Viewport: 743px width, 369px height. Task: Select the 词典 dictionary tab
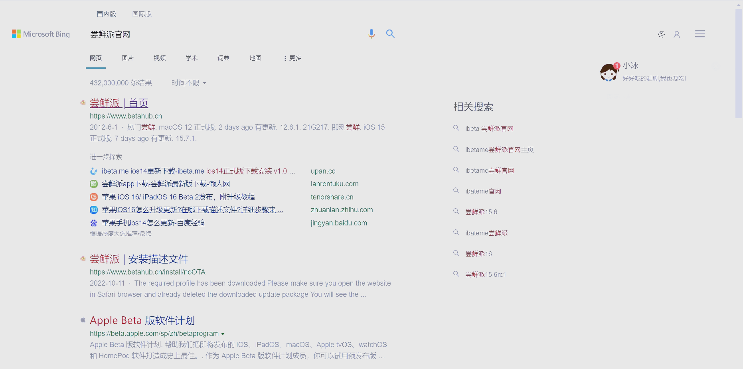(223, 58)
